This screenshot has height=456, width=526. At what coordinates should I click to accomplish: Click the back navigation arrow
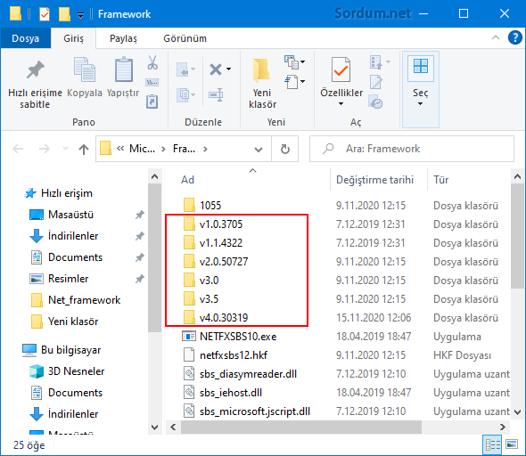(x=18, y=149)
